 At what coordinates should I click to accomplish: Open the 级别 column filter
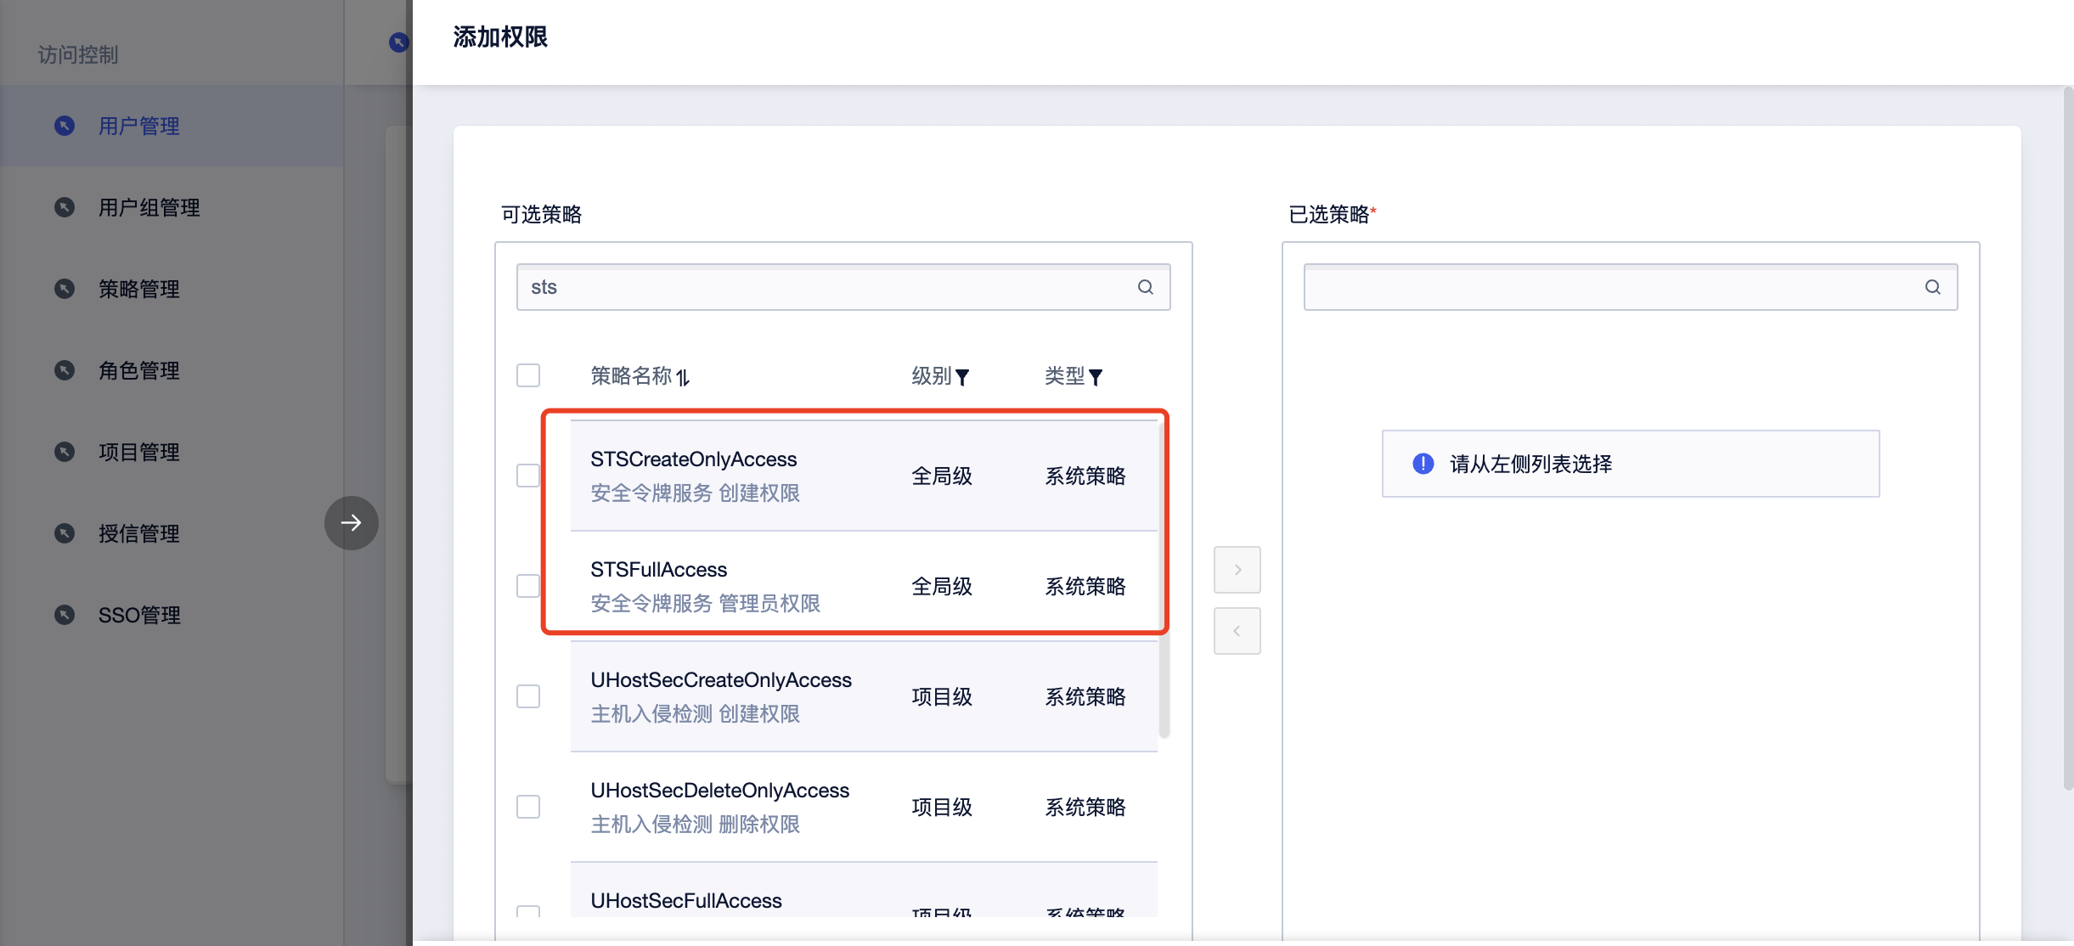pyautogui.click(x=962, y=377)
